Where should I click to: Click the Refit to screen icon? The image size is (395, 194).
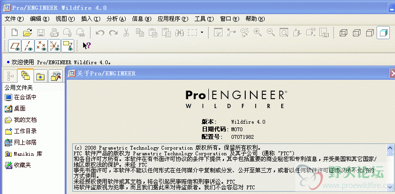tap(284, 33)
